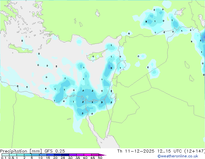Click the map value '5' off the Levant coast
Screen dimensions: 205x159
point(111,68)
